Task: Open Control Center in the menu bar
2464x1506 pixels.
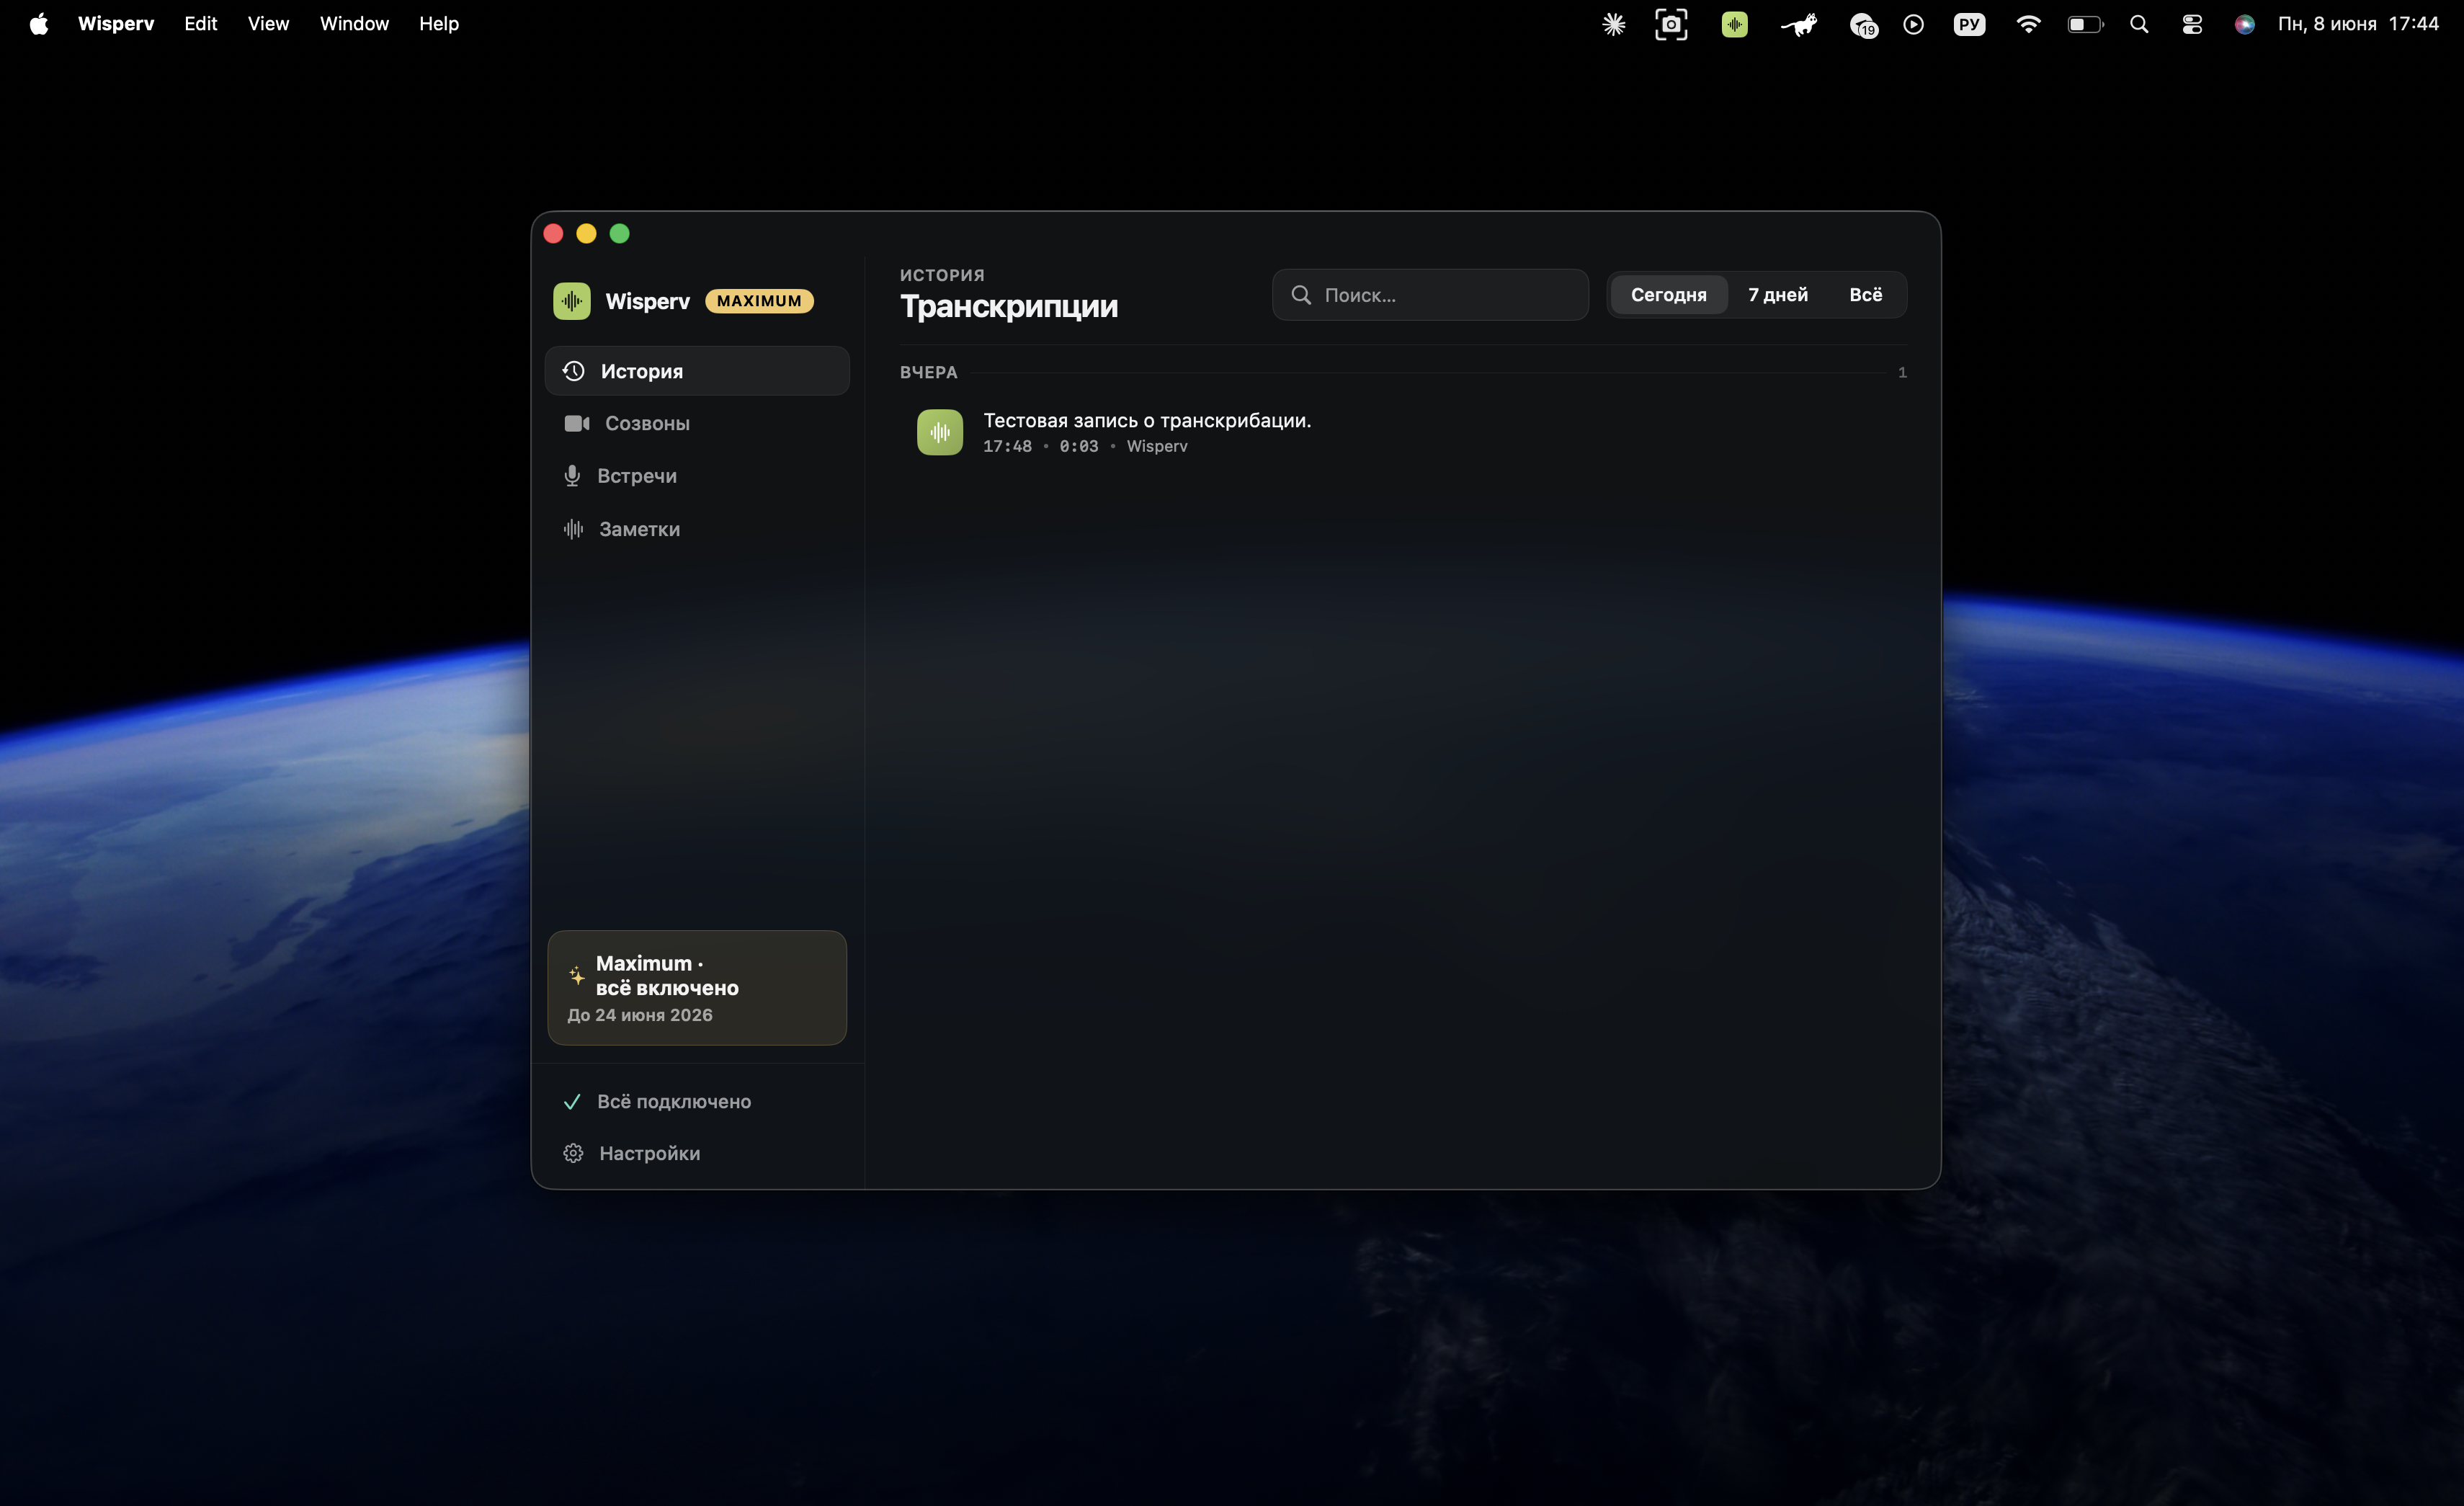Action: click(x=2192, y=24)
